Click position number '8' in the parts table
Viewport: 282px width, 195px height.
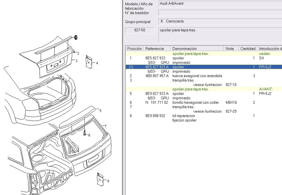tap(131, 116)
